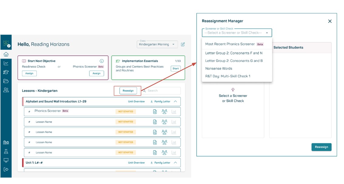Open the third Lesson Name bar chart icon
344x184 pixels.
point(174,142)
